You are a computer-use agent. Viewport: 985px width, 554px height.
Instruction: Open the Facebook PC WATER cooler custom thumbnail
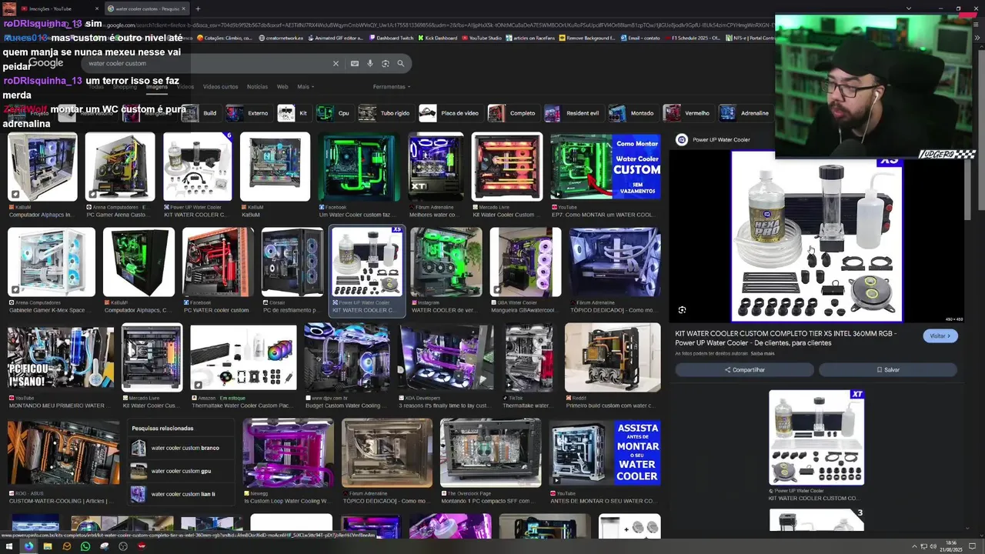(x=218, y=262)
